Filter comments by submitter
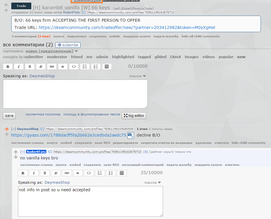The image size is (271, 219). (x=34, y=57)
